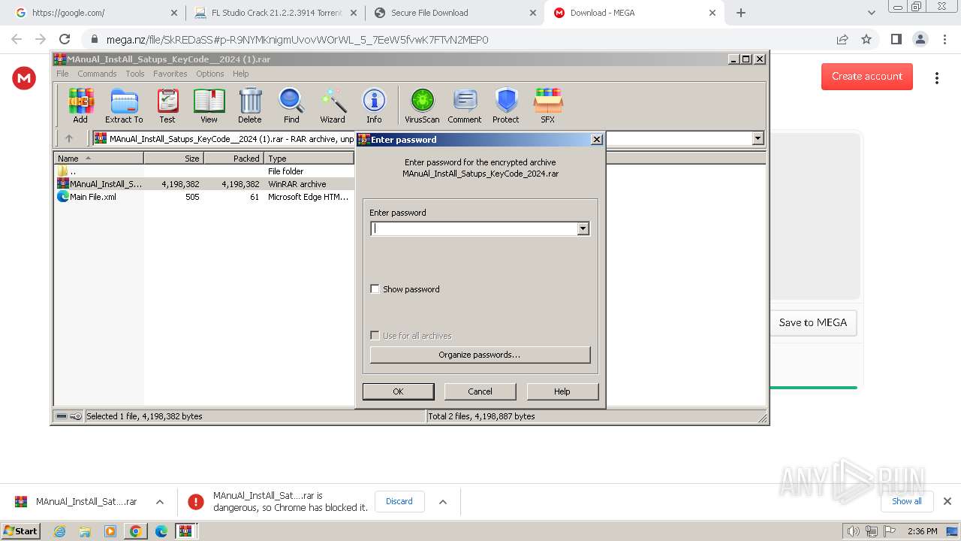Expand the blocked download options chevron
The image size is (961, 541).
442,501
